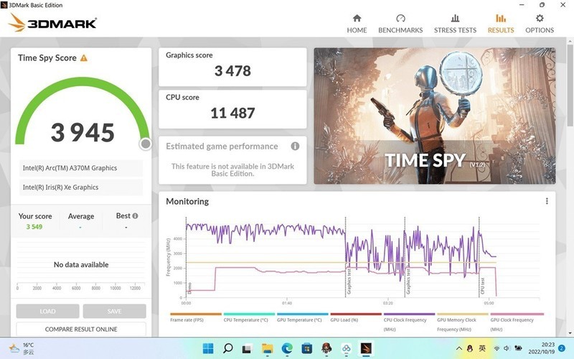The image size is (574, 359).
Task: Open the BENCHMARKS tab
Action: [x=400, y=24]
